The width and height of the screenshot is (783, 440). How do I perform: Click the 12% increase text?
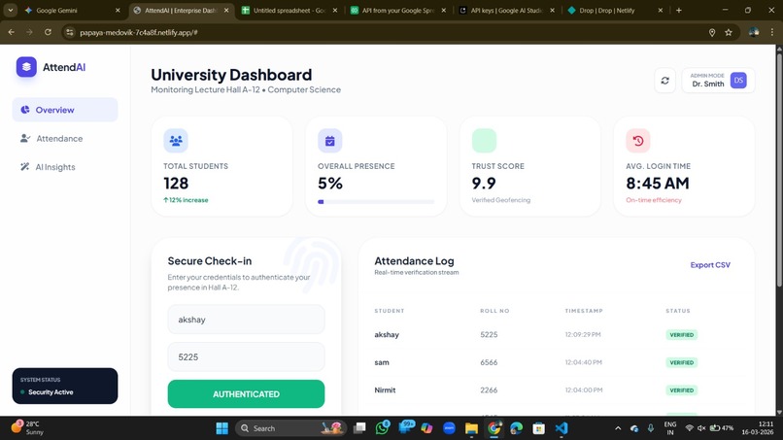tap(186, 200)
